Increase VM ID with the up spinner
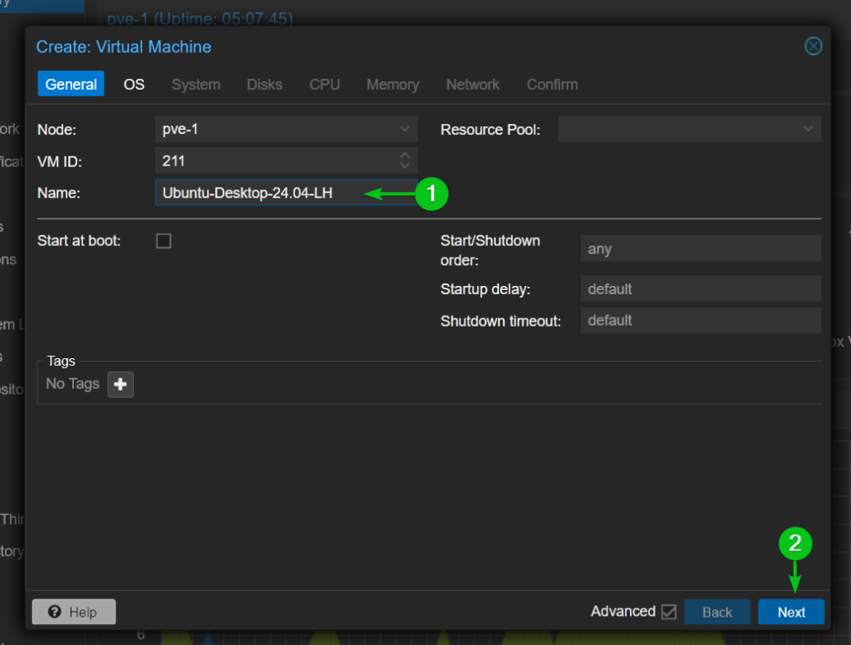 coord(405,155)
